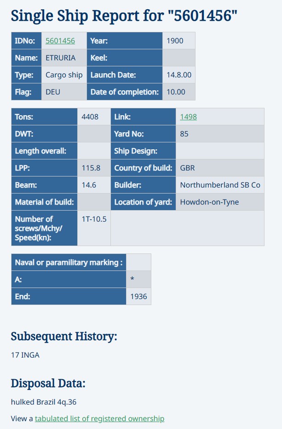Open the IDNo link 5601456
The image size is (282, 429).
pos(60,41)
